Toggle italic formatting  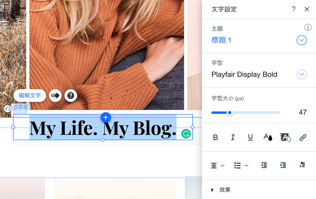(233, 137)
